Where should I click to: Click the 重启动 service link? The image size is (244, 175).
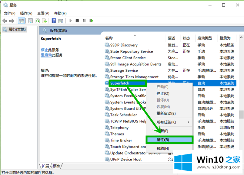(46, 55)
